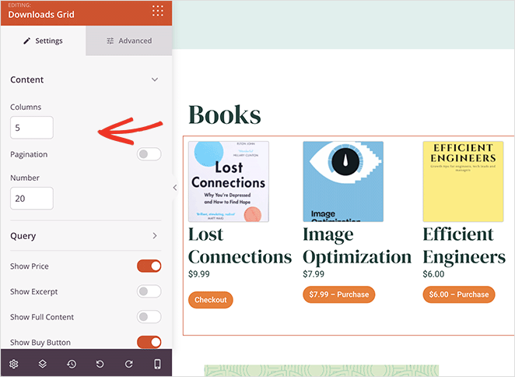Click the Downloads Grid panel title
The width and height of the screenshot is (515, 377).
[41, 15]
